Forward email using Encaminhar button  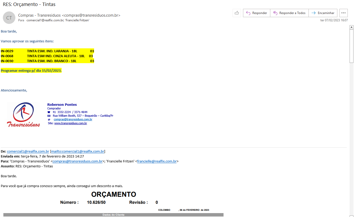pos(323,13)
